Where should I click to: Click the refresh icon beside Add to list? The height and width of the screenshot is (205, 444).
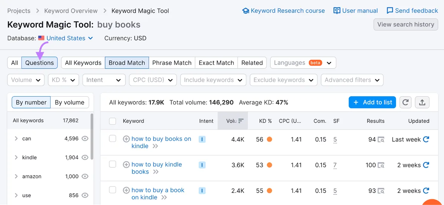pos(406,102)
